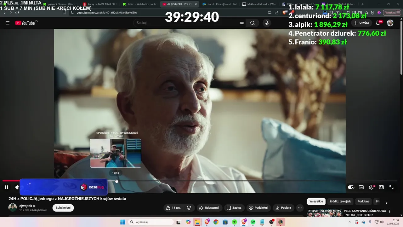Open the Brave Shields icon
Image resolution: width=403 pixels, height=227 pixels.
click(x=284, y=13)
